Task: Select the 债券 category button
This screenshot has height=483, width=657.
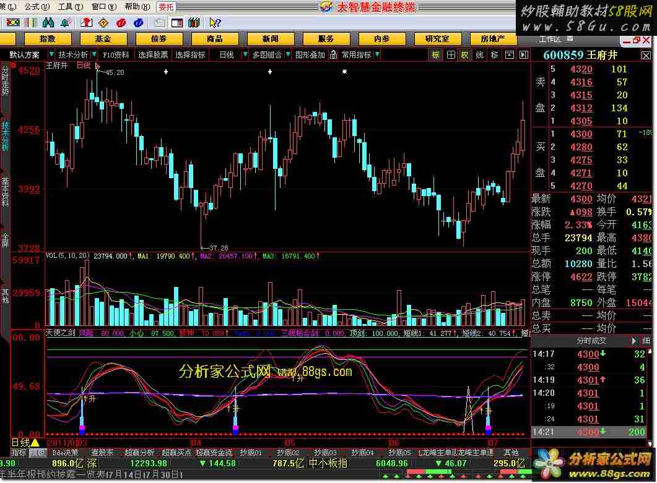Action: 159,39
